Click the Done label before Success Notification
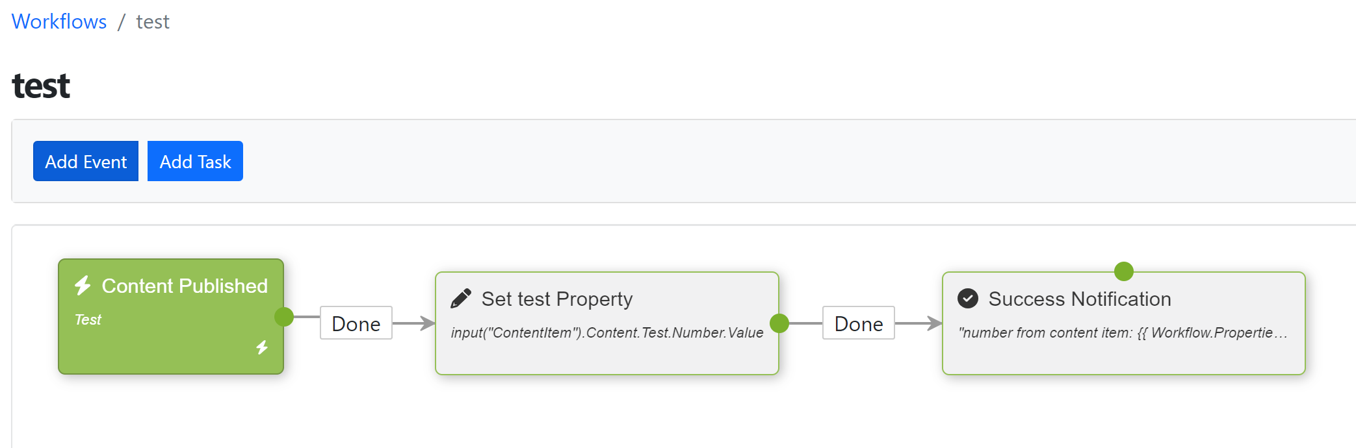The height and width of the screenshot is (448, 1356). tap(858, 323)
